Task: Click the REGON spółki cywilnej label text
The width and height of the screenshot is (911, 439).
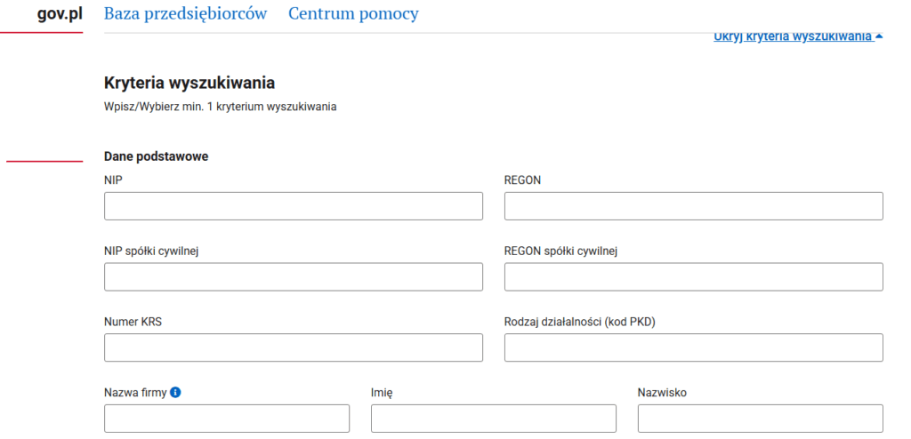Action: click(560, 251)
